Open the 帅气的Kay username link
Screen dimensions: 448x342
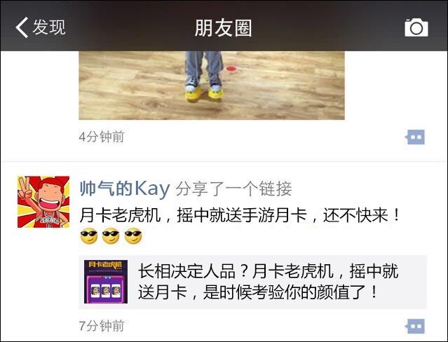click(x=125, y=189)
